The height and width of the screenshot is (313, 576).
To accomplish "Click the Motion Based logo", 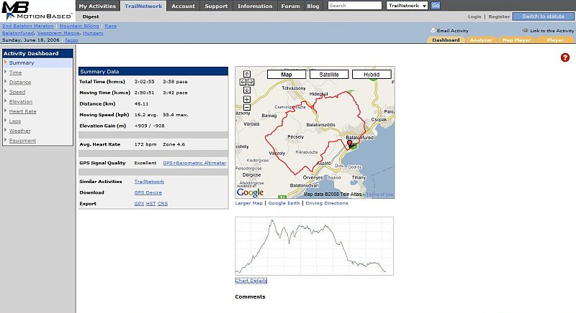I will [36, 10].
